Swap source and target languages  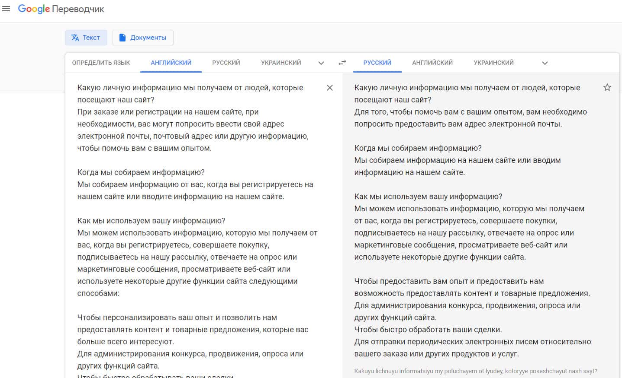coord(342,63)
